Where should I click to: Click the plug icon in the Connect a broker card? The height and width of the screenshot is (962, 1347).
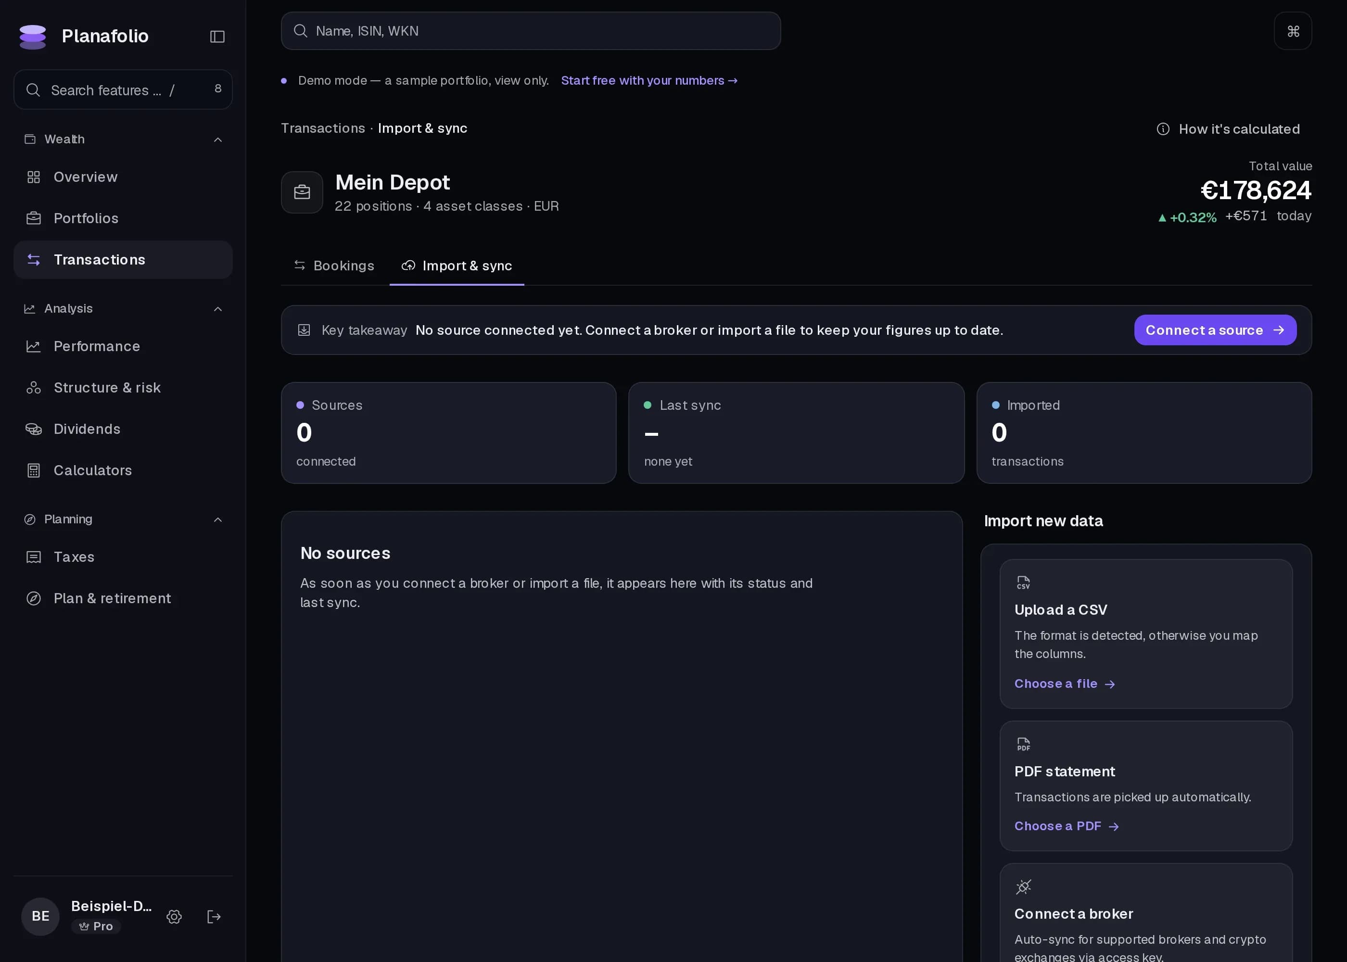click(x=1023, y=887)
